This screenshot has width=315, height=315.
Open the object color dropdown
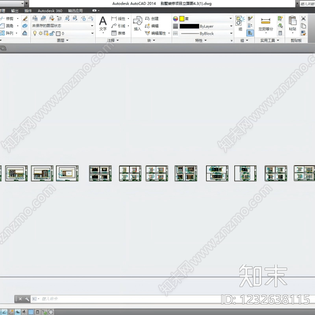206,19
